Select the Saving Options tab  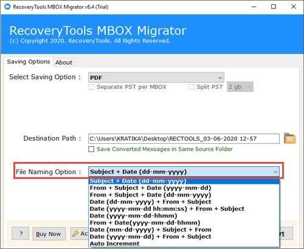coord(29,61)
